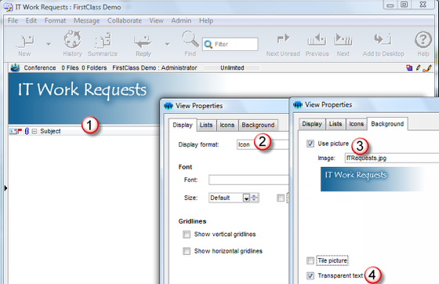
Task: Open the Admin menu
Action: (181, 20)
